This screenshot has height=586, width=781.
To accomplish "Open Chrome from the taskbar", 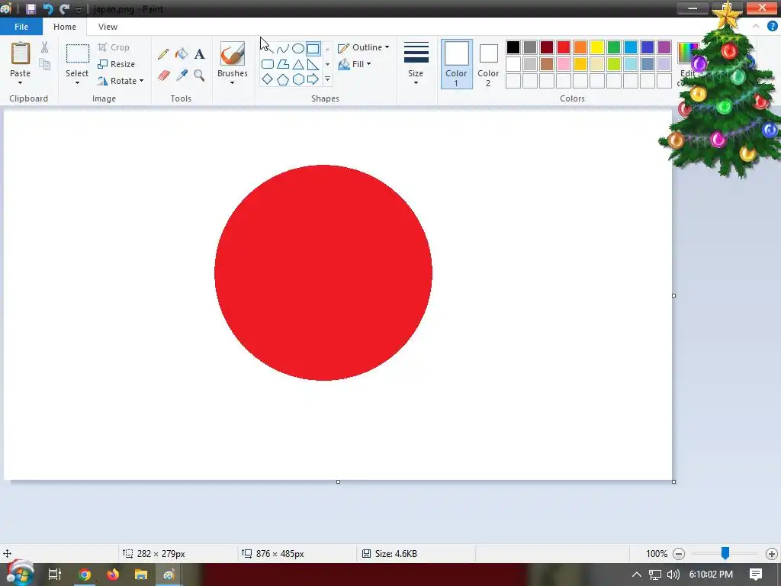I will point(85,575).
